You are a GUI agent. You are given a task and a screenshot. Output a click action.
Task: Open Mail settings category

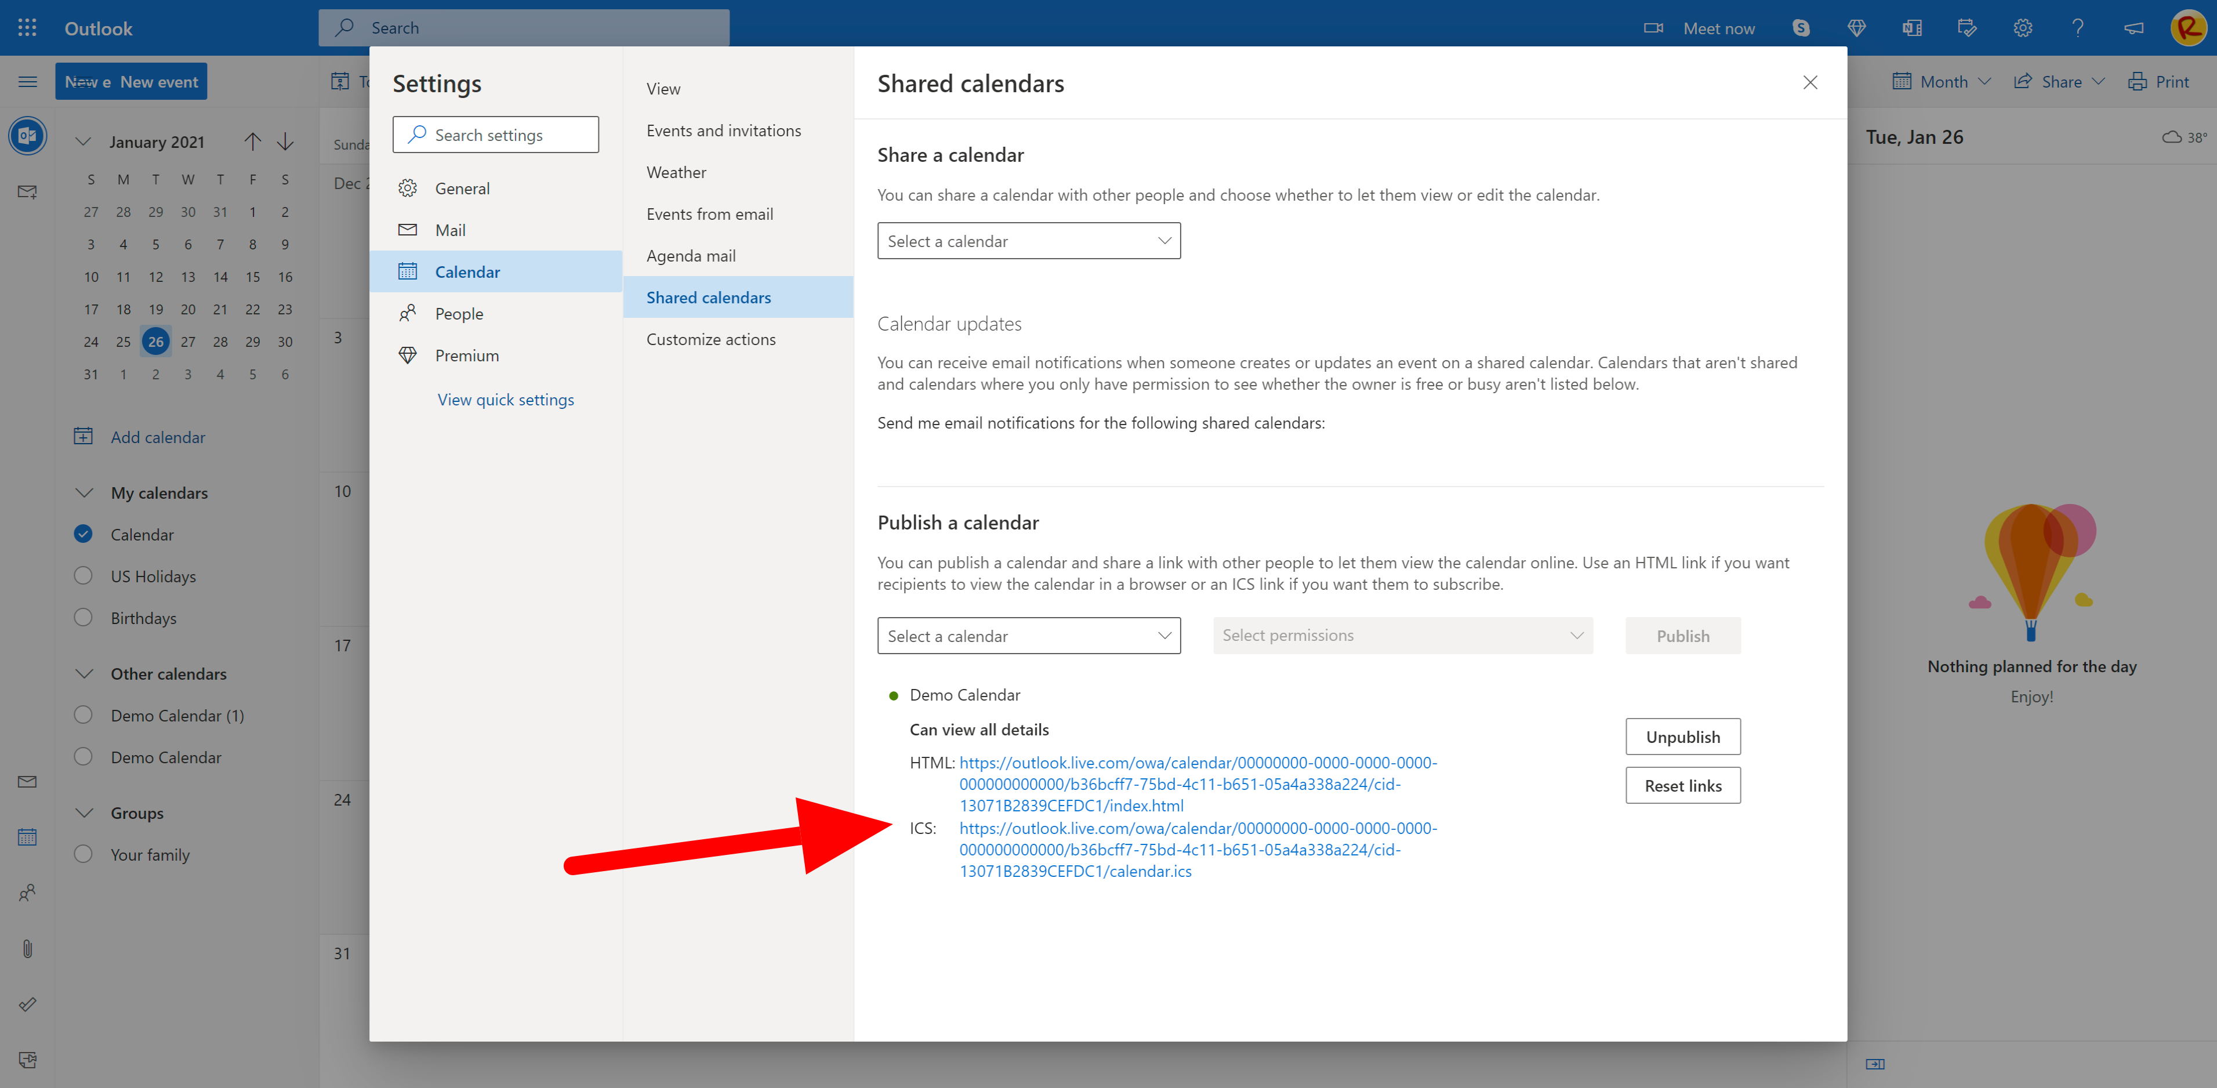click(x=496, y=230)
